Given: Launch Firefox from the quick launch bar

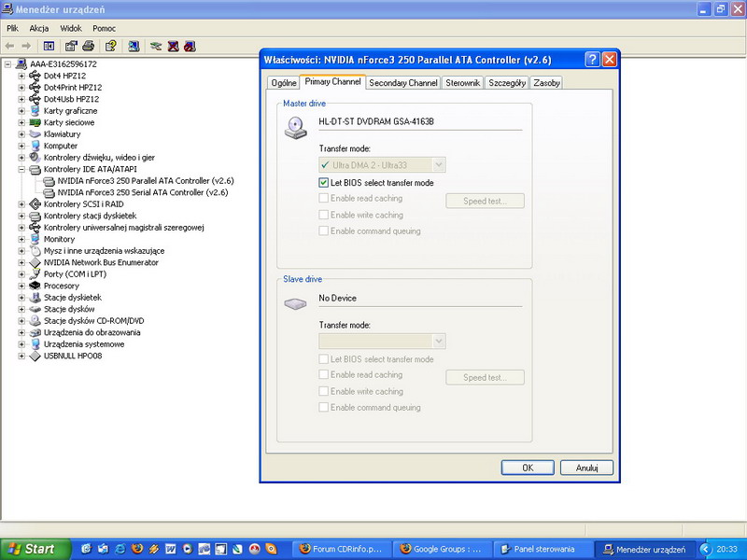Looking at the screenshot, I should [x=137, y=549].
